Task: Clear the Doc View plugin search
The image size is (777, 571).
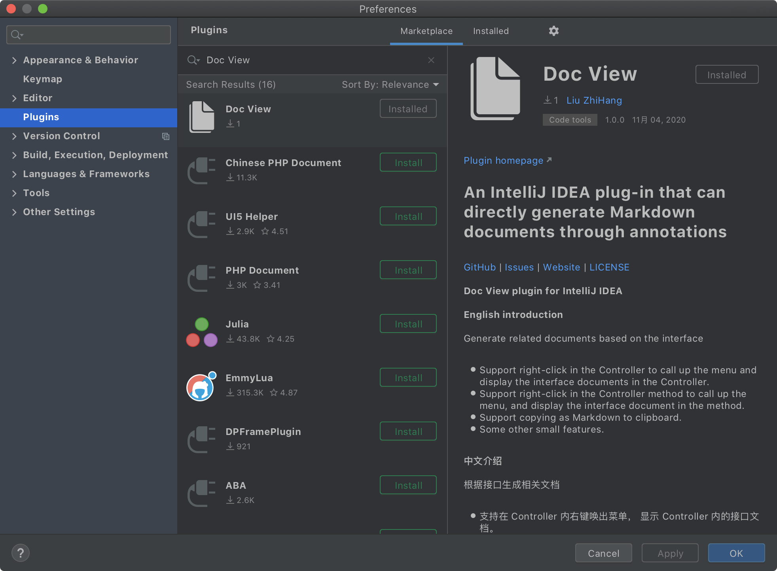Action: click(x=431, y=60)
